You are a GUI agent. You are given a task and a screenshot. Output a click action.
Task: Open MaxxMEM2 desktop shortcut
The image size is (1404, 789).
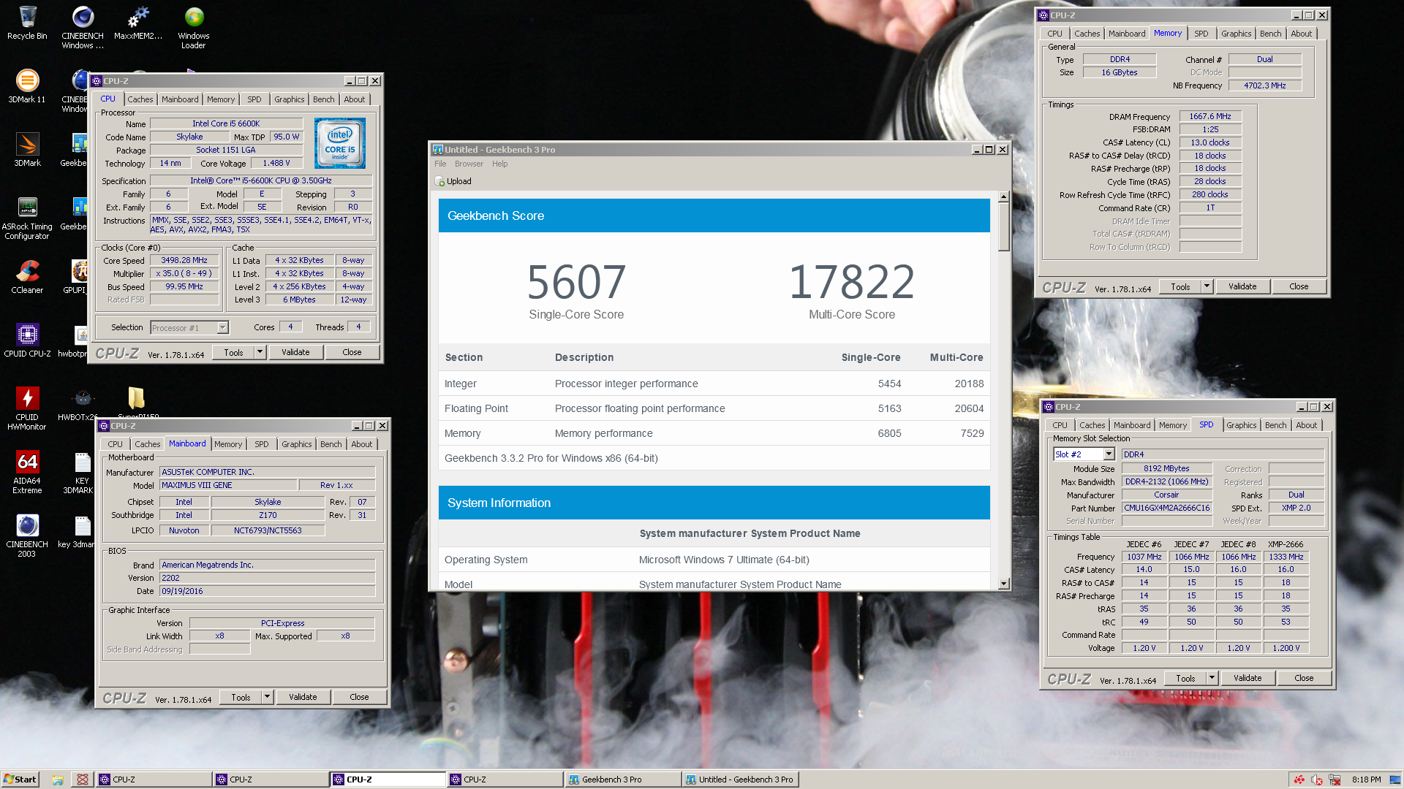pyautogui.click(x=137, y=23)
